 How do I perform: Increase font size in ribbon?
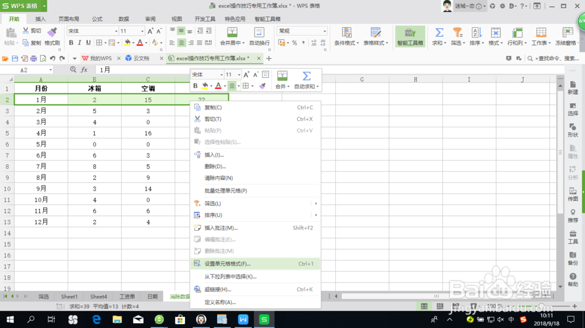(150, 31)
